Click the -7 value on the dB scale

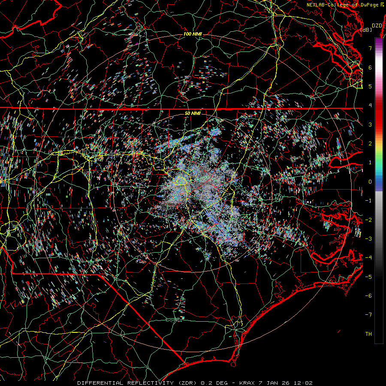click(368, 315)
